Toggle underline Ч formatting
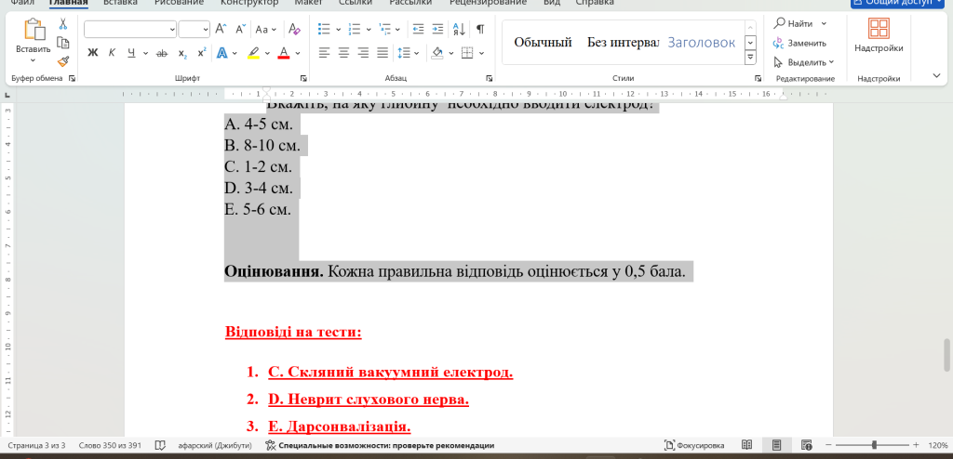953x459 pixels. tap(131, 53)
